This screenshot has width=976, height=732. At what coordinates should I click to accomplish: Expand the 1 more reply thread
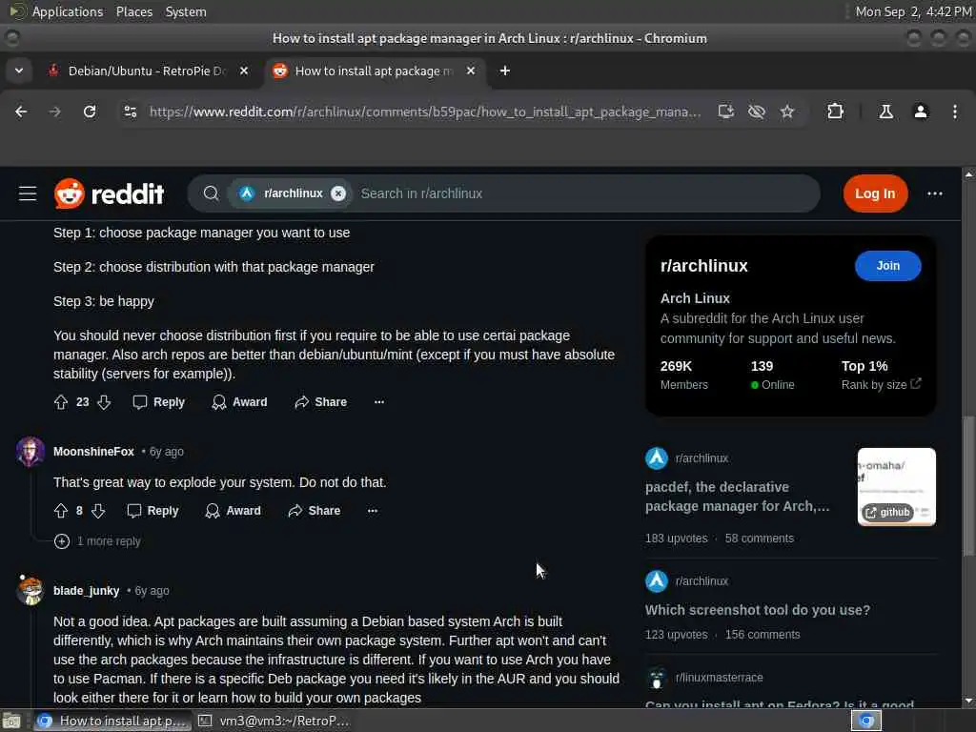click(x=62, y=541)
